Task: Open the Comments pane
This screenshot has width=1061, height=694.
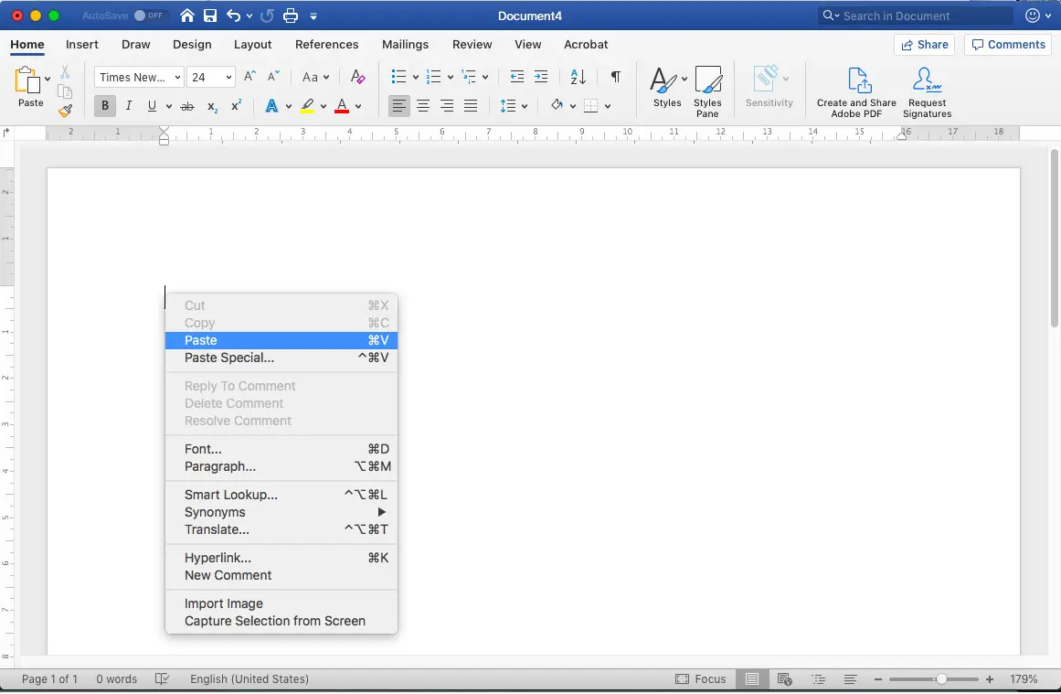Action: point(1007,44)
